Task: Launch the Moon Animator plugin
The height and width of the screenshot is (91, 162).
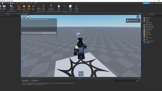Action: (x=19, y=7)
